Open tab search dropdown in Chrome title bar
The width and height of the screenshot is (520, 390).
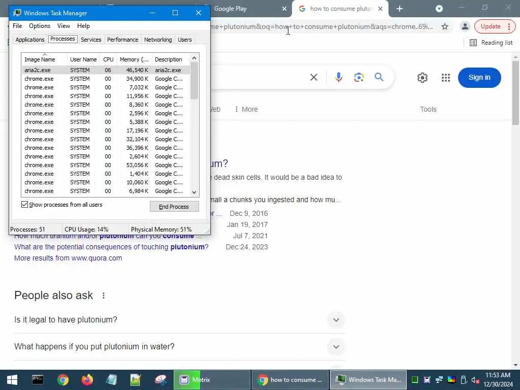pos(439,9)
